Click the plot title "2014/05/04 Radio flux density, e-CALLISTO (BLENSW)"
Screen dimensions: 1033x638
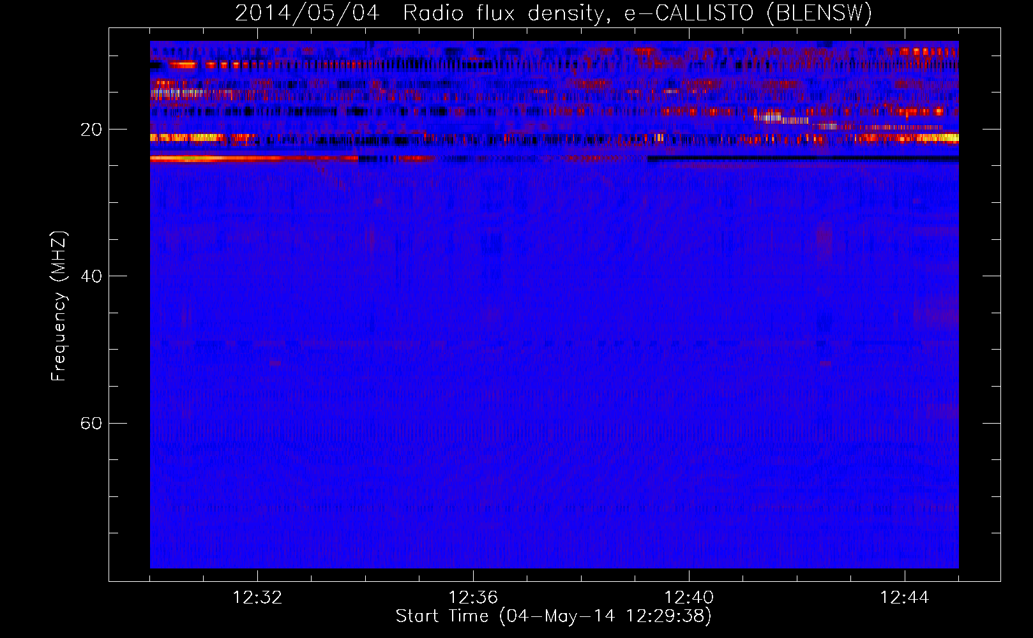click(554, 13)
